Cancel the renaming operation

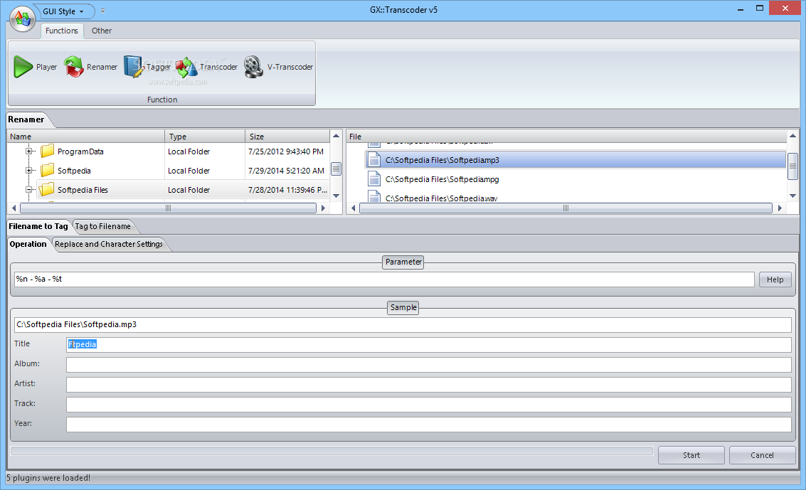click(762, 455)
